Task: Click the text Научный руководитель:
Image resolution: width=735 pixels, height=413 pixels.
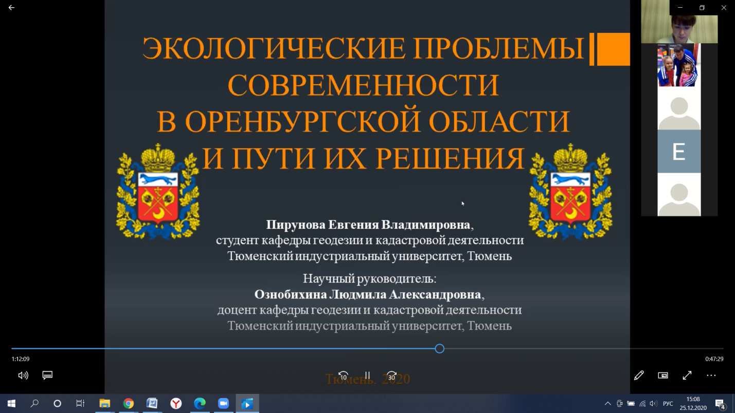Action: pos(369,278)
